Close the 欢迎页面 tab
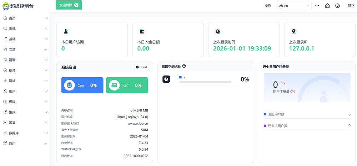 coord(76,5)
